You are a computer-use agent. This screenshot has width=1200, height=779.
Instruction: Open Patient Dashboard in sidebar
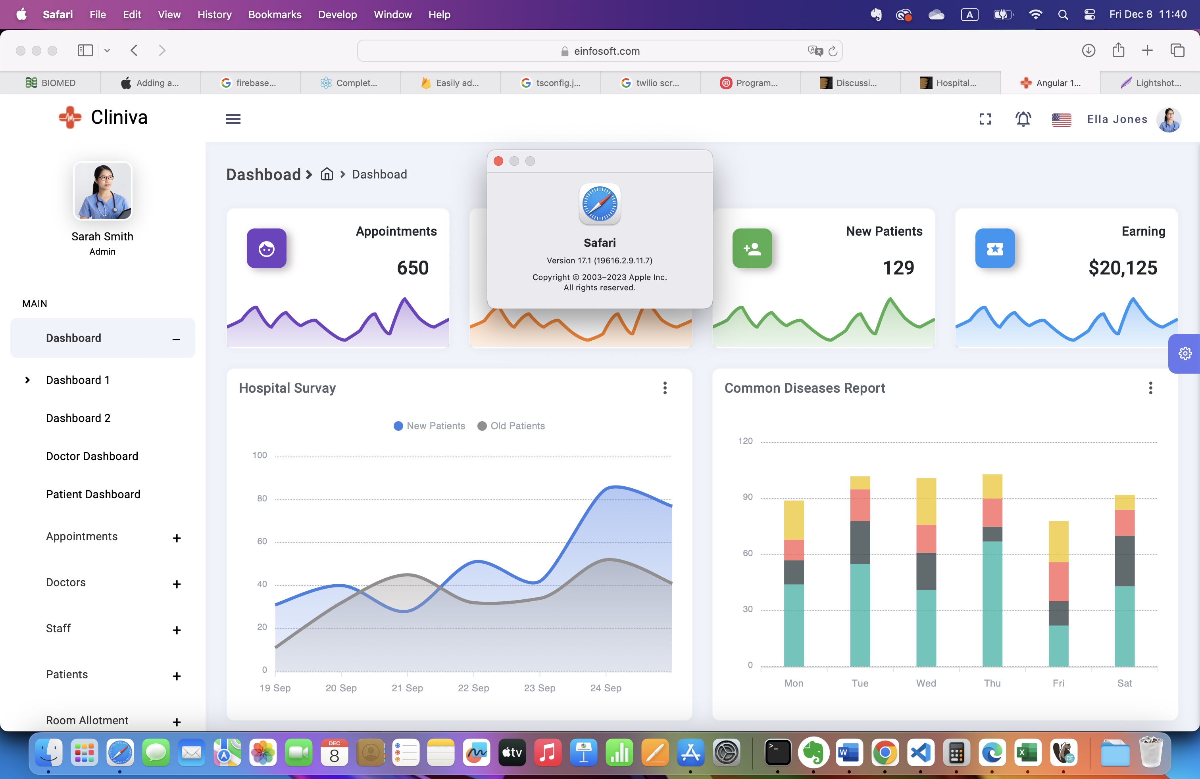point(93,494)
